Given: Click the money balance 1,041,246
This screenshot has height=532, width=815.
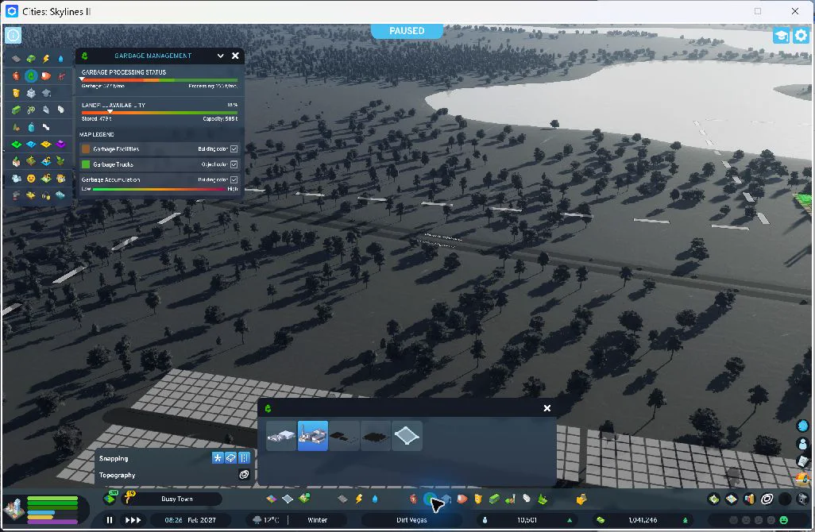Looking at the screenshot, I should pyautogui.click(x=643, y=520).
